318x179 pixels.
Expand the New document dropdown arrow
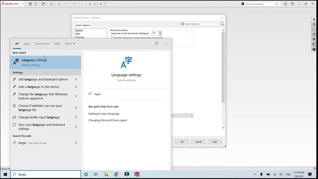pos(39,4)
